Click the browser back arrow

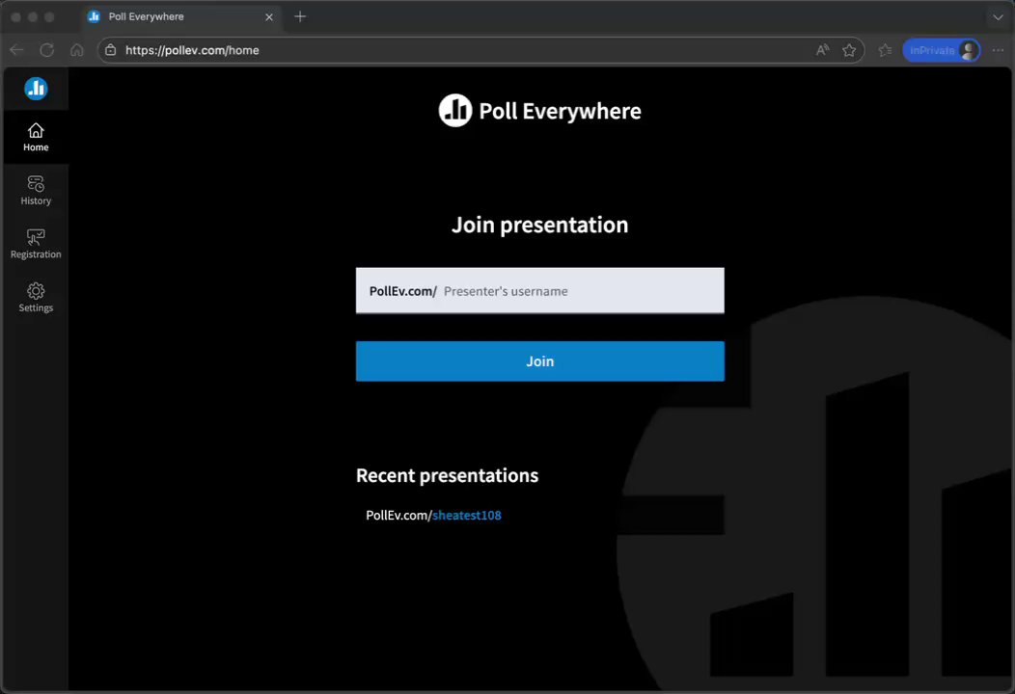tap(16, 50)
